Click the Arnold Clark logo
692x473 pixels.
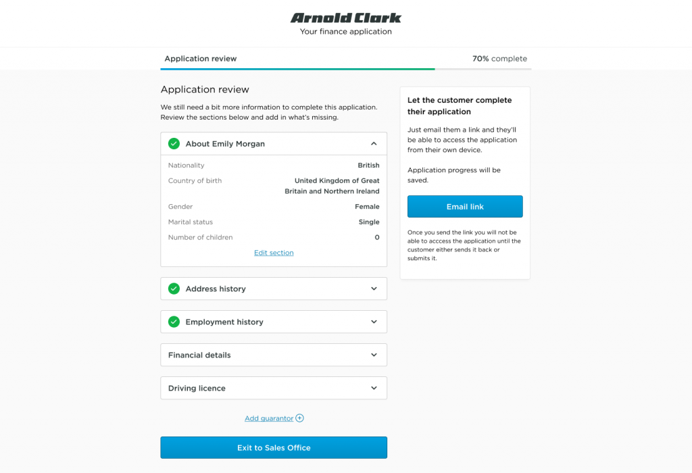click(x=345, y=17)
